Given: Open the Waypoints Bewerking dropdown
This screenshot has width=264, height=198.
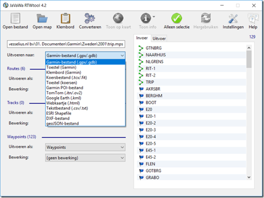Looking at the screenshot, I should pyautogui.click(x=122, y=157).
